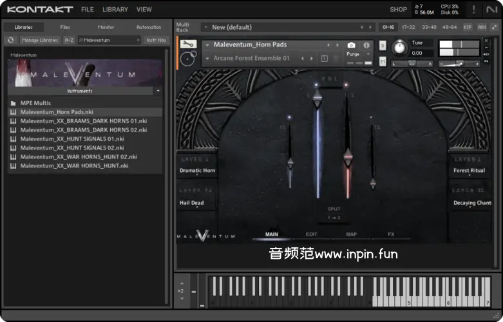Image resolution: width=503 pixels, height=322 pixels.
Task: Click the wrench edit-instrument icon
Action: coord(188,44)
